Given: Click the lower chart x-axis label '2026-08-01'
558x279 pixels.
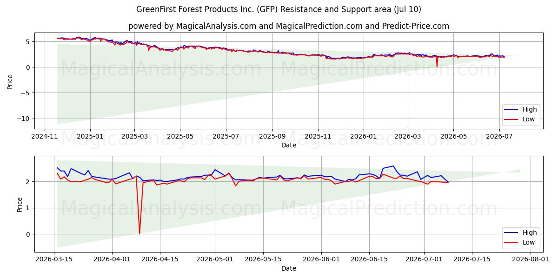Looking at the screenshot, I should [x=530, y=260].
